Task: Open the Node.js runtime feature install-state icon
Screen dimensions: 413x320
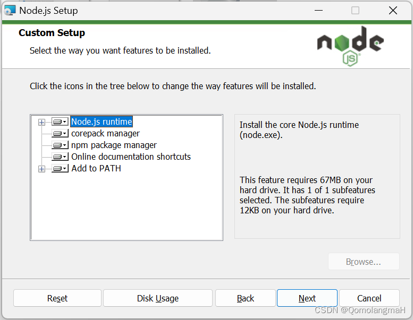Action: [x=60, y=122]
